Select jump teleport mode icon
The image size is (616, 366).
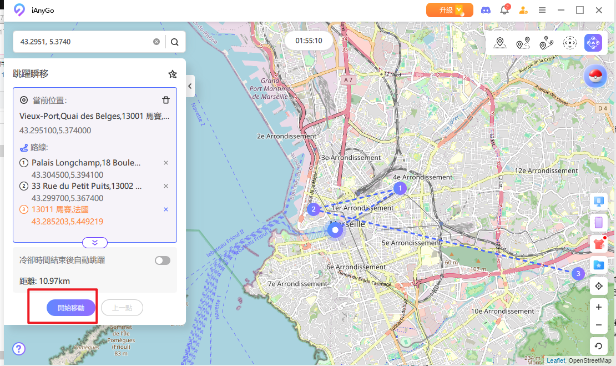click(593, 43)
